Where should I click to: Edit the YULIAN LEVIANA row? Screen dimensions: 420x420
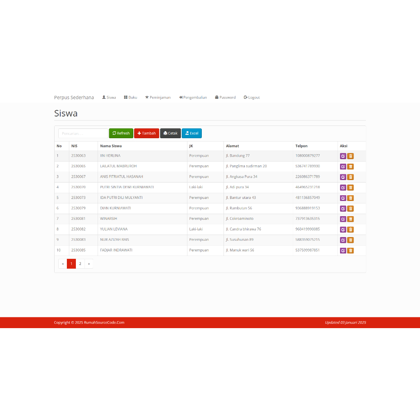pyautogui.click(x=343, y=230)
